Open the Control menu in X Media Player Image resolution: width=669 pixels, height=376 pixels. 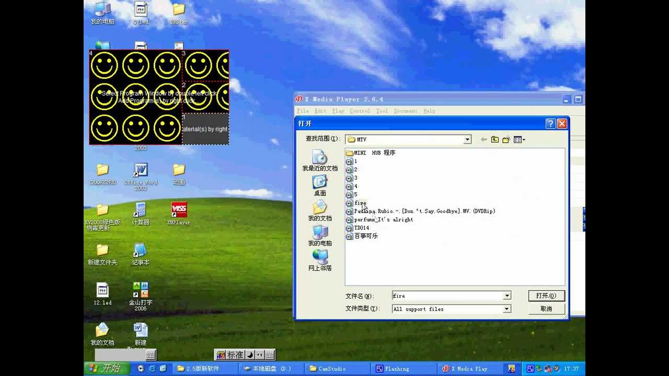(x=360, y=111)
